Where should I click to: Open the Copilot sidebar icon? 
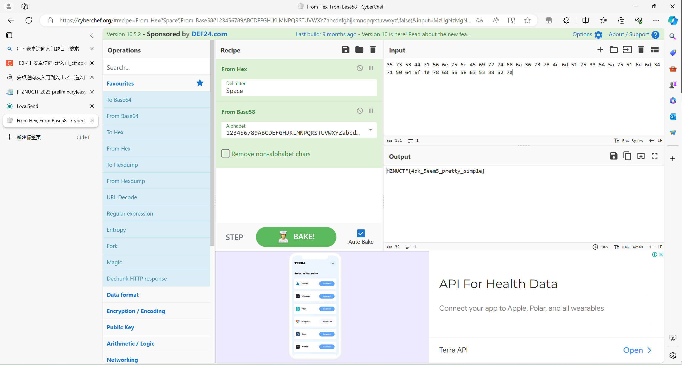coord(672,20)
